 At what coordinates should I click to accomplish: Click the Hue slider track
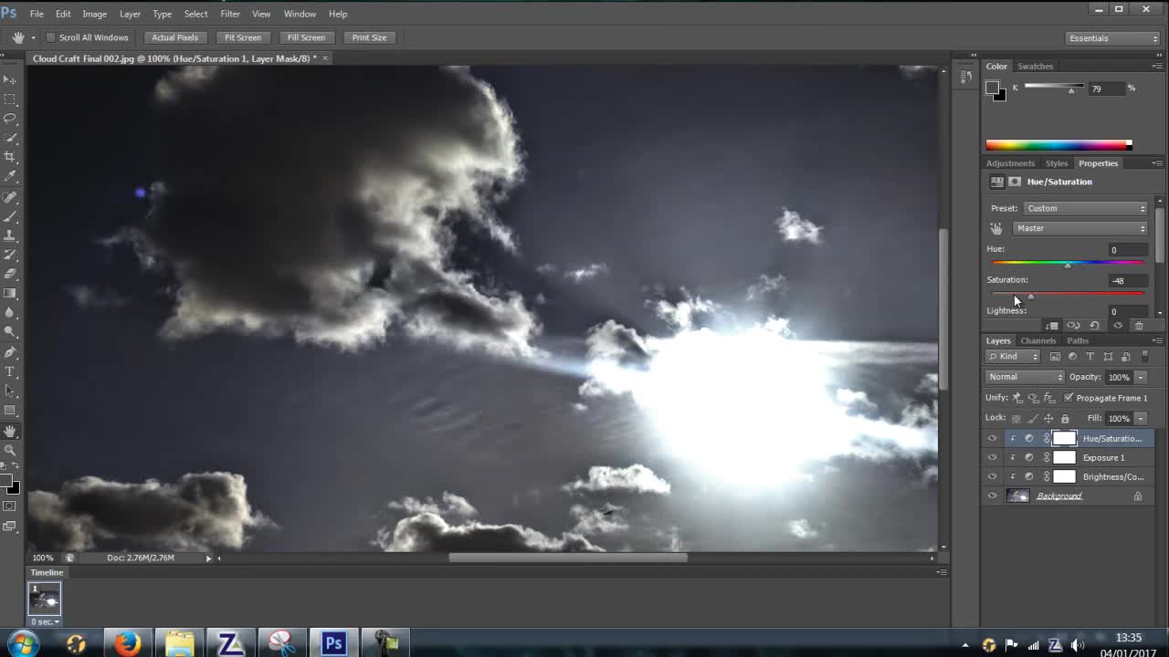[1068, 263]
